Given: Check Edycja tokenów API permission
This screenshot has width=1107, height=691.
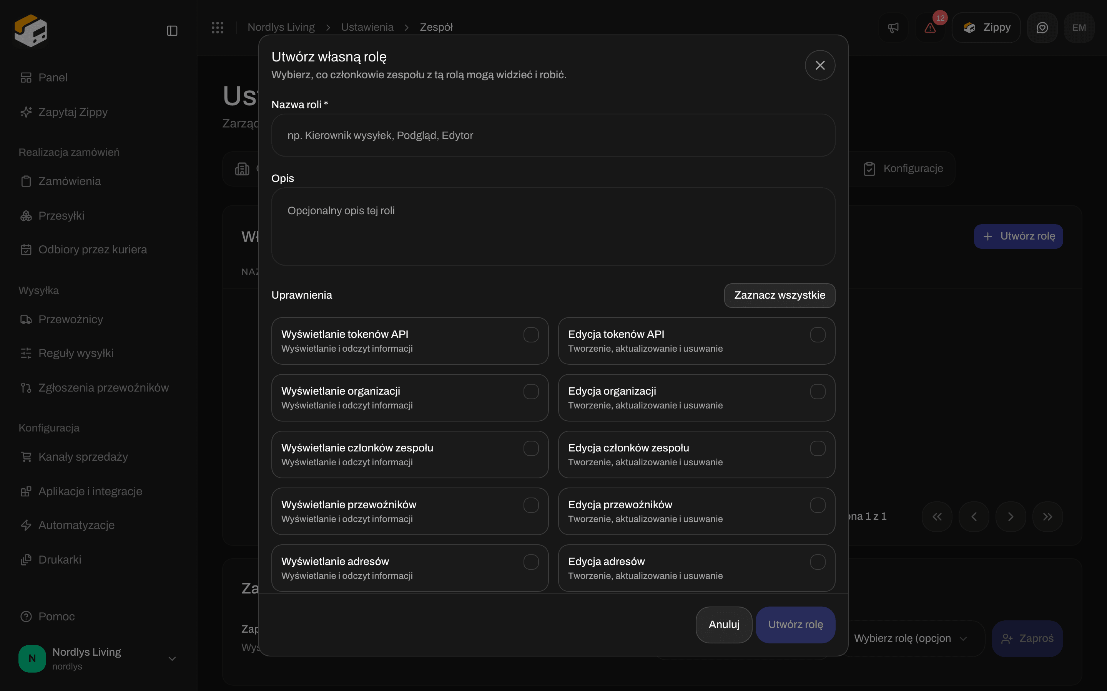Looking at the screenshot, I should coord(818,334).
